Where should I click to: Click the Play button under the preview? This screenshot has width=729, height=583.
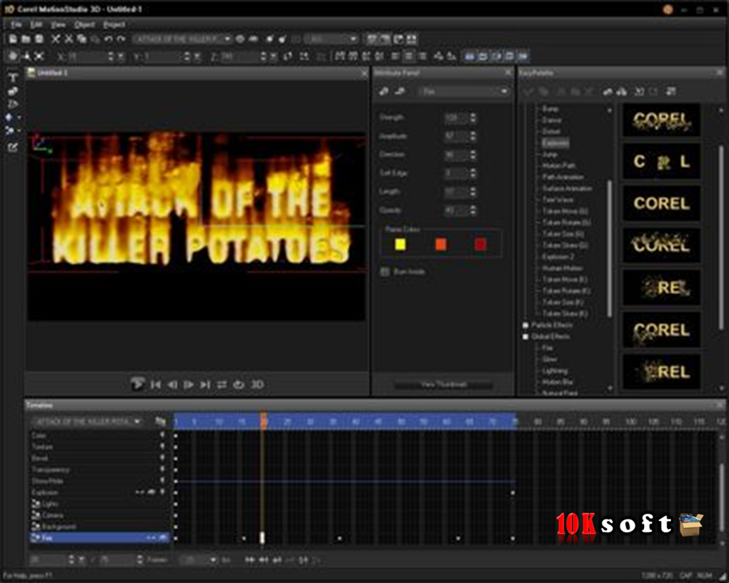click(137, 384)
